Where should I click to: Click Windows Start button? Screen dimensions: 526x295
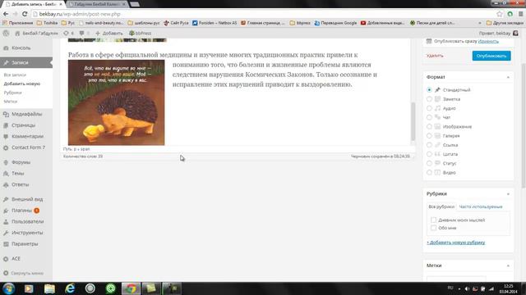click(8, 288)
